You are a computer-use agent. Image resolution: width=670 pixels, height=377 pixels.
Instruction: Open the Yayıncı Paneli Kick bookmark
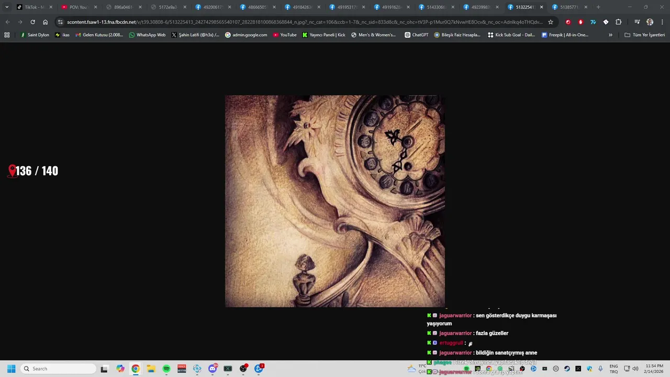(323, 35)
